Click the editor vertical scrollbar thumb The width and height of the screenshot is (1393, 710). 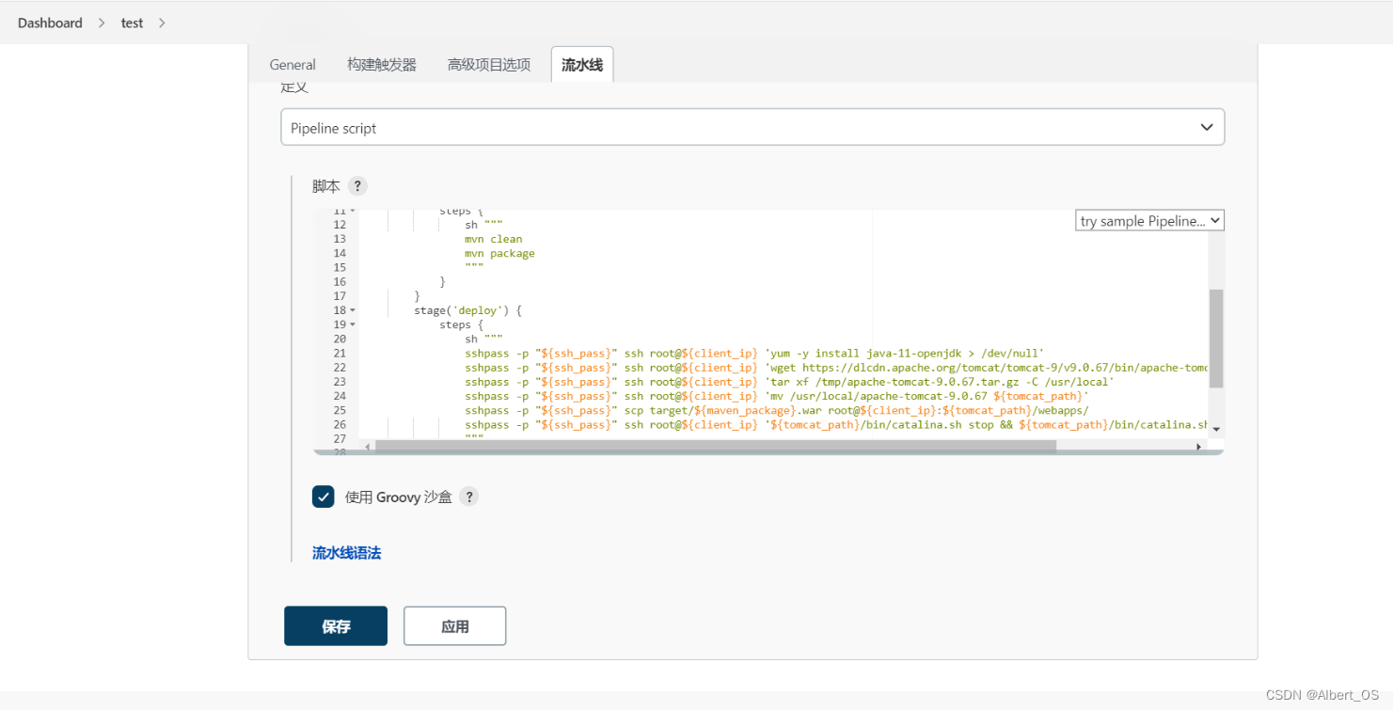[x=1216, y=339]
